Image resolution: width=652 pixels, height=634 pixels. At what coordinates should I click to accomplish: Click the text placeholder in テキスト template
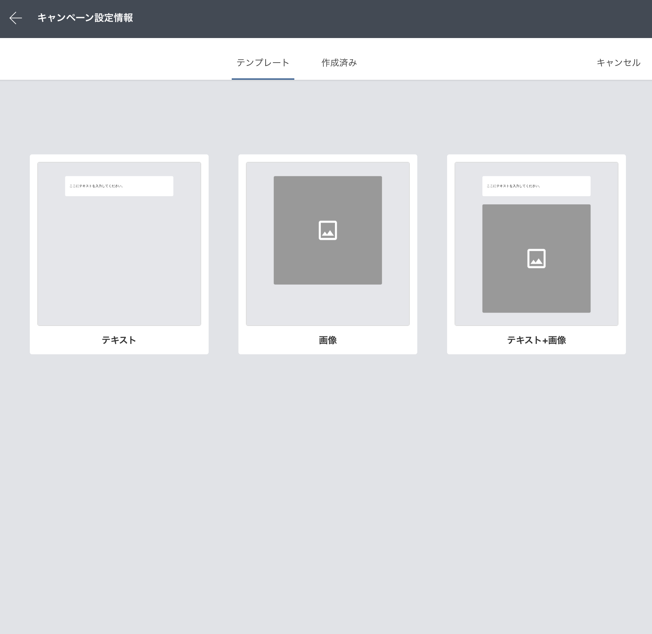119,186
